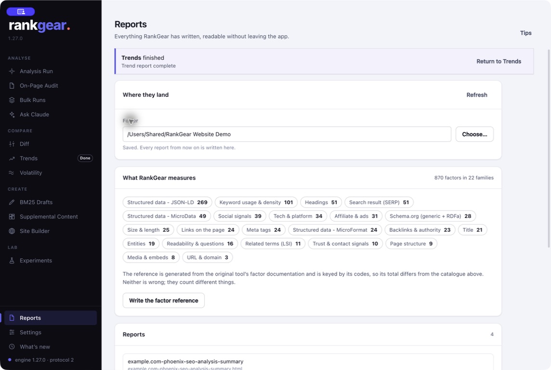Click the On-Page Audit document icon
This screenshot has height=370, width=551.
[12, 85]
